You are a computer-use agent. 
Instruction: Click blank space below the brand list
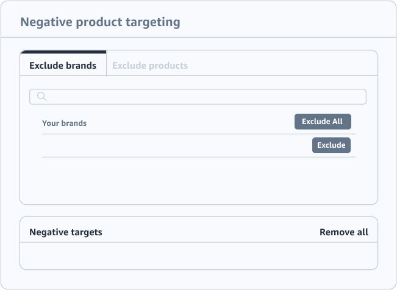pos(199,181)
